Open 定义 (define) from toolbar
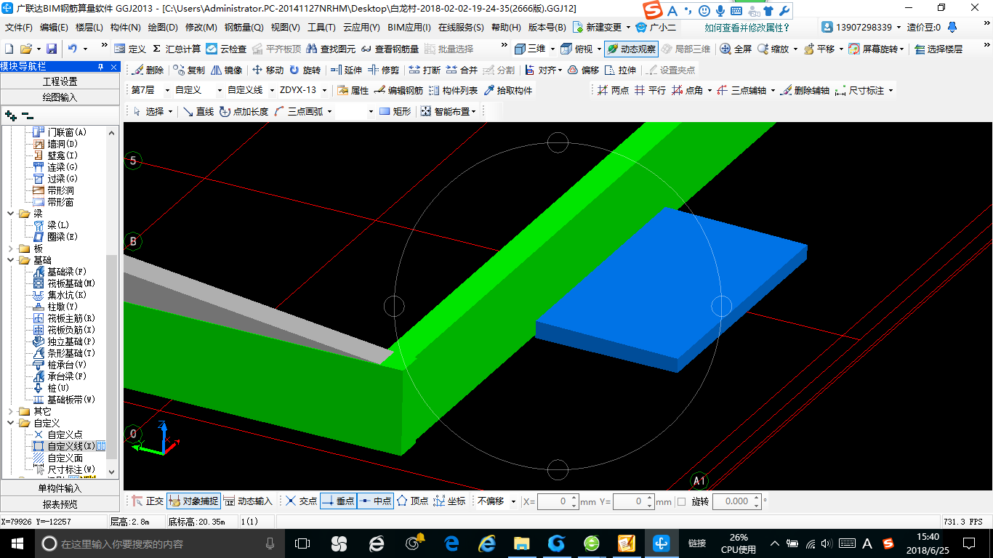Image resolution: width=993 pixels, height=558 pixels. [129, 49]
